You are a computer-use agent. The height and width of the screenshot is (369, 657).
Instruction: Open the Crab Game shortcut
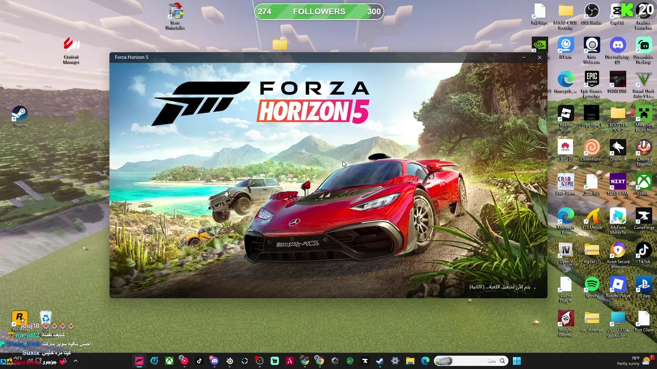point(566,185)
